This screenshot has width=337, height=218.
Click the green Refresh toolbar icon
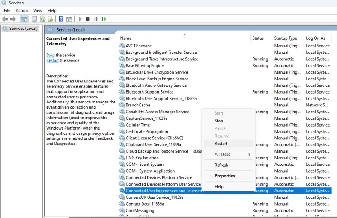pos(42,19)
